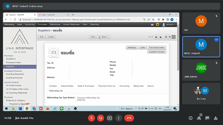The image size is (223, 125).
Task: Open LINE app from the taskbar
Action: [61, 109]
